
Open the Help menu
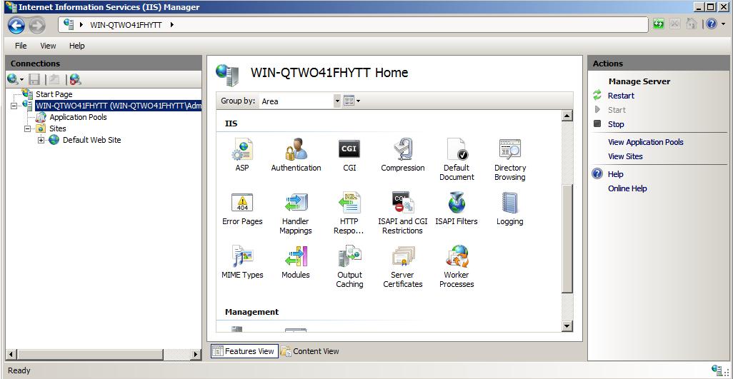(x=76, y=45)
